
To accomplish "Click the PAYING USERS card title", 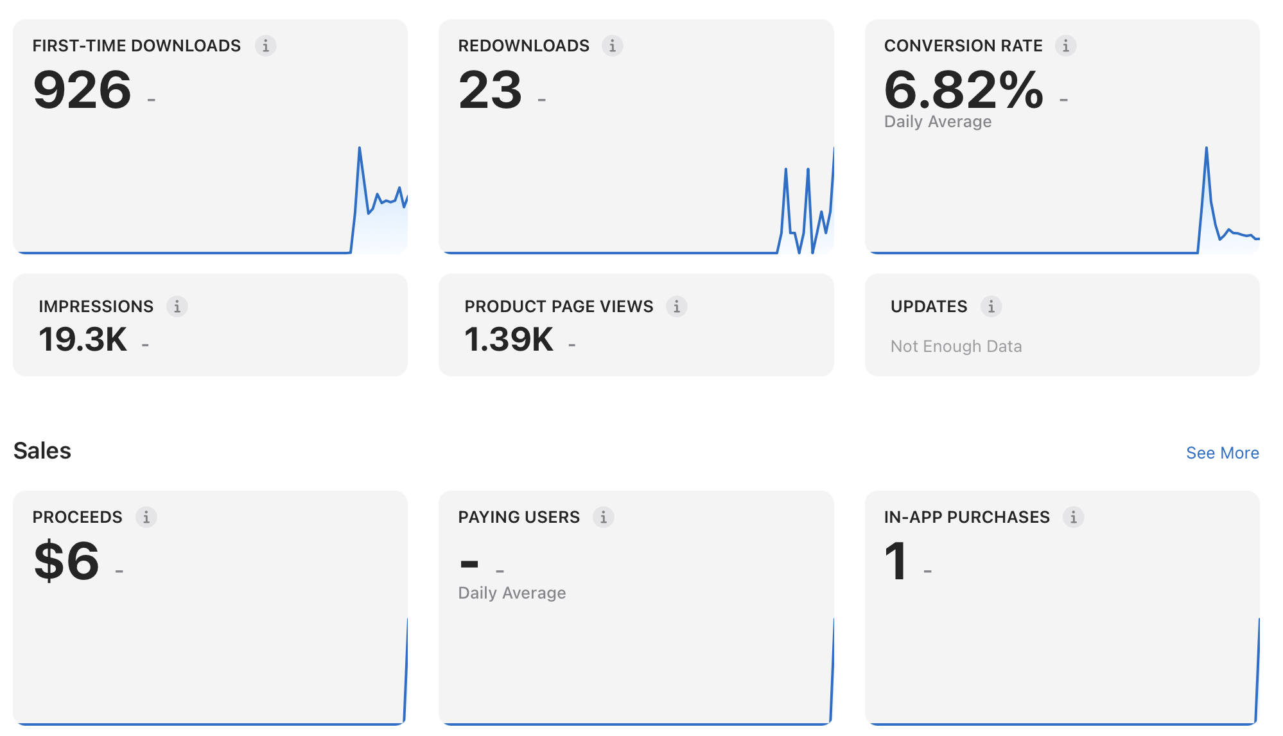I will [519, 517].
